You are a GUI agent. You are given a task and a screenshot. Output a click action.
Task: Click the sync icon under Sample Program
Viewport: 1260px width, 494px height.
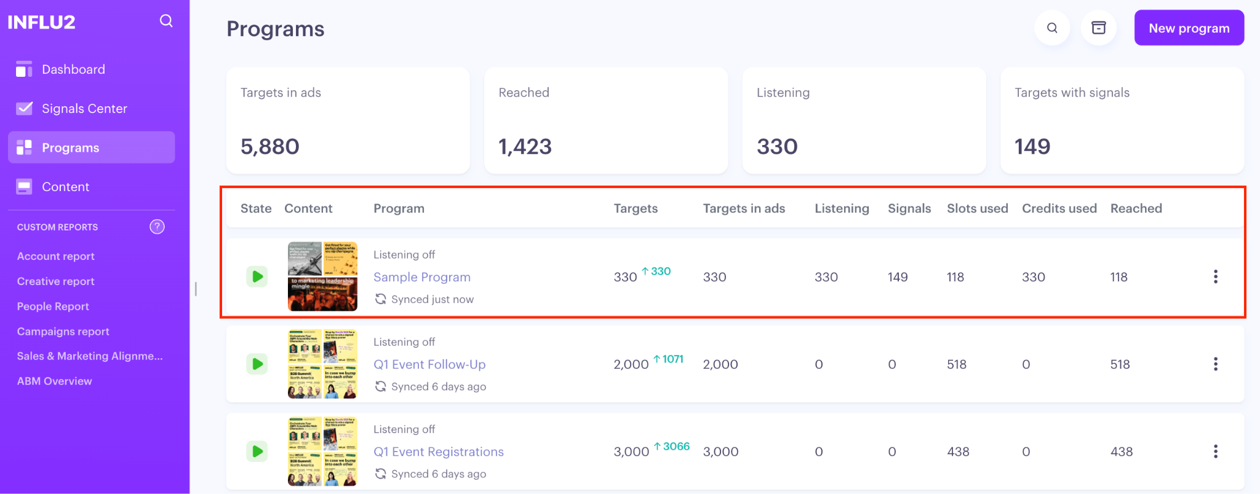click(381, 299)
